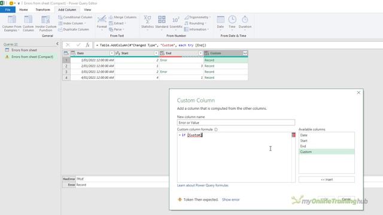Open Column From Examples tool
Screen dimensions: 383x215
coord(12,24)
